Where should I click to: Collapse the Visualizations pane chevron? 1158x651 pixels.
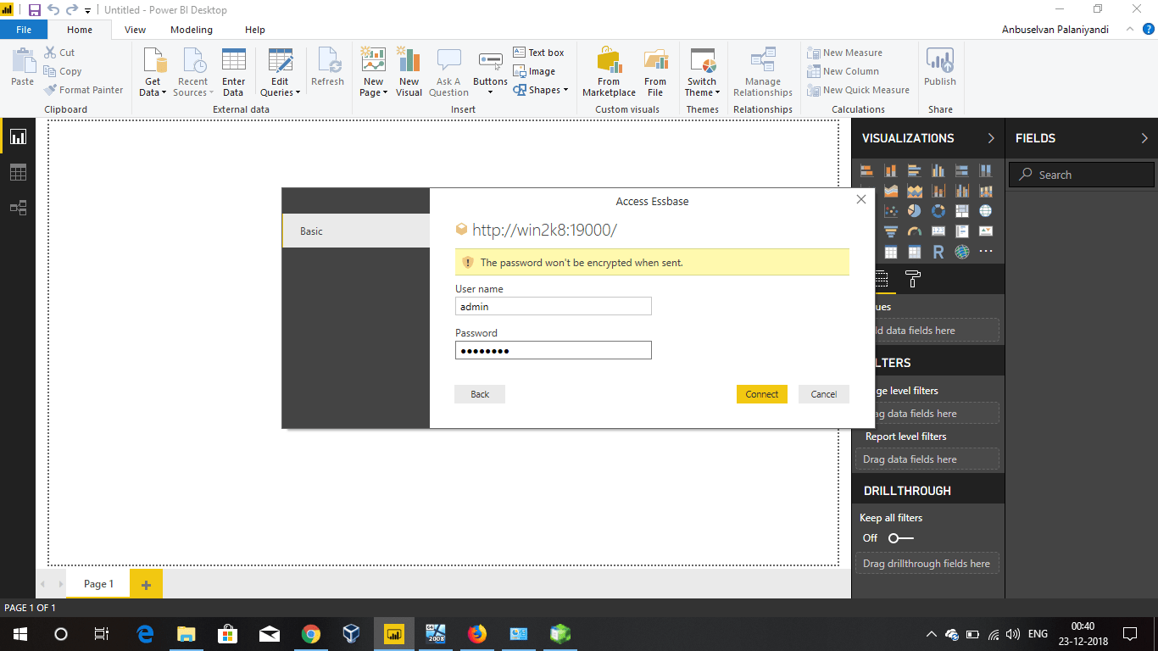click(991, 138)
